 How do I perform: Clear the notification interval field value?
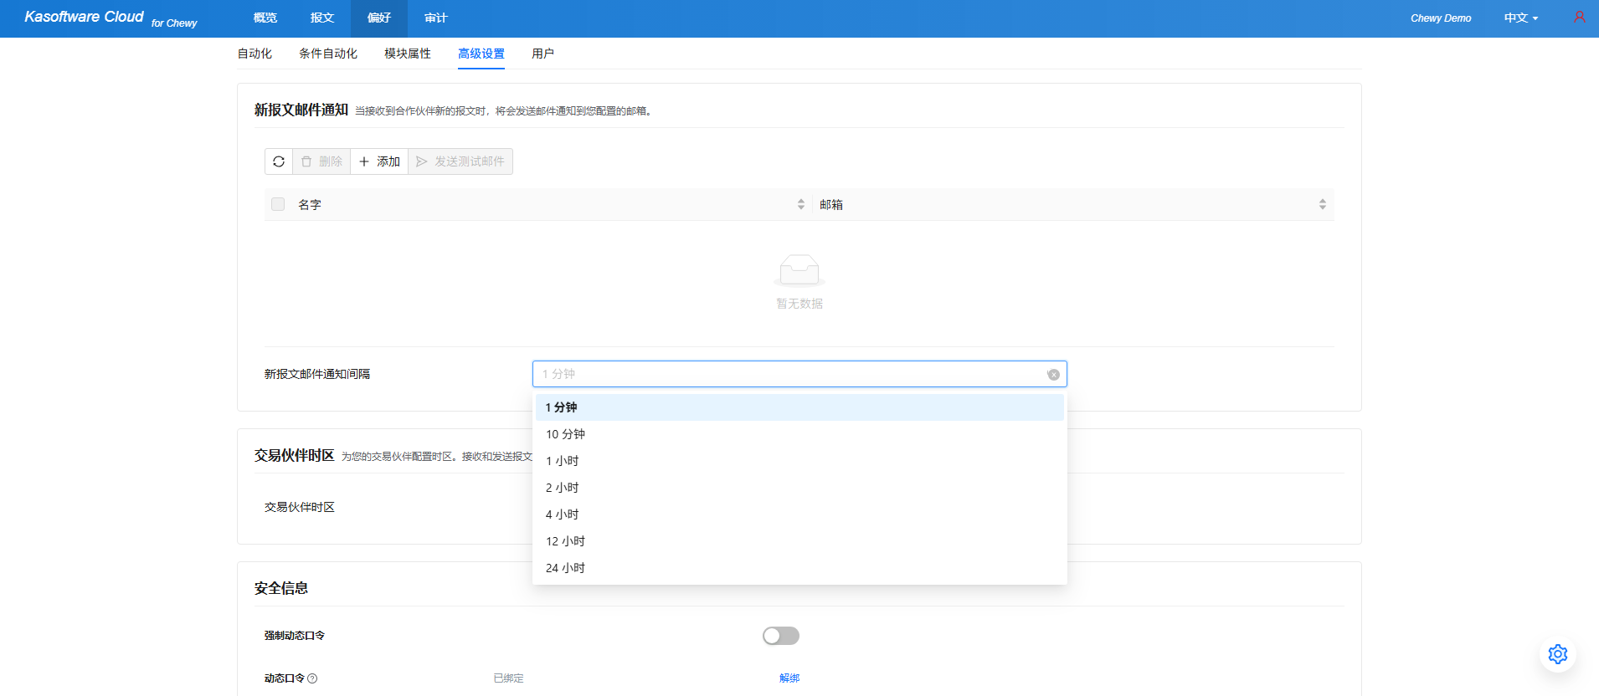pos(1053,375)
